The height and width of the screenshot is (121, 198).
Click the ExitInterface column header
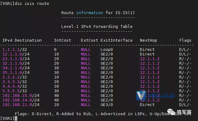pyautogui.click(x=116, y=40)
